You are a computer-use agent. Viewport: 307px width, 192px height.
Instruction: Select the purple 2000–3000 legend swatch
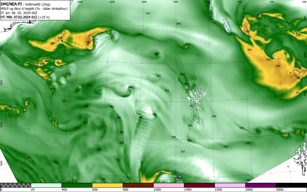pyautogui.click(x=261, y=185)
